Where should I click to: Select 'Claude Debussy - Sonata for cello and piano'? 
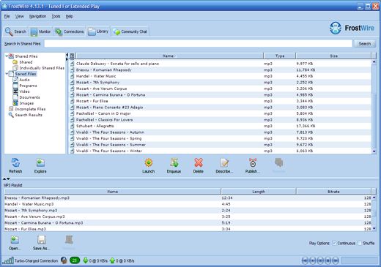[x=221, y=64]
